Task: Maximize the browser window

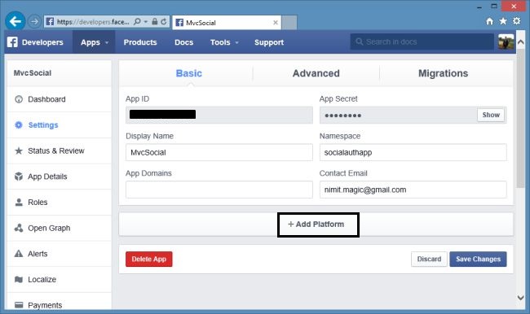Action: [494, 6]
